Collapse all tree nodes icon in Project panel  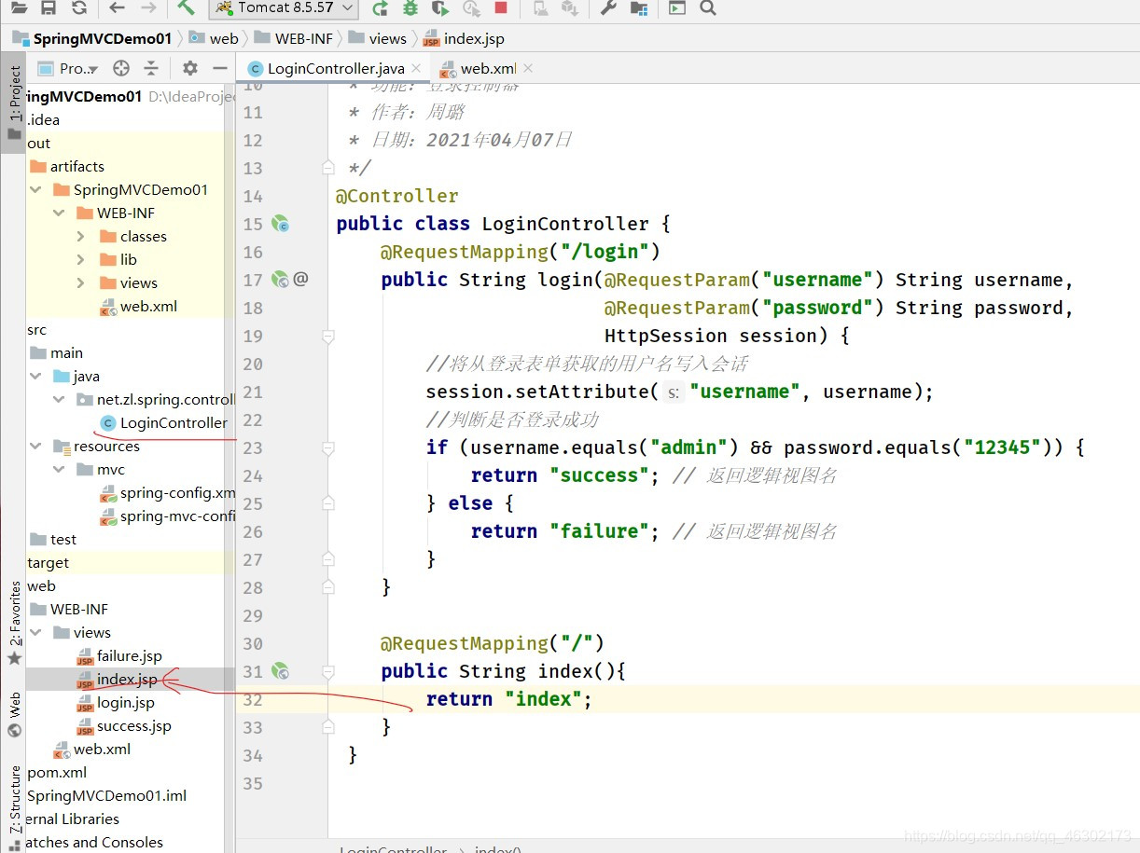[x=151, y=68]
